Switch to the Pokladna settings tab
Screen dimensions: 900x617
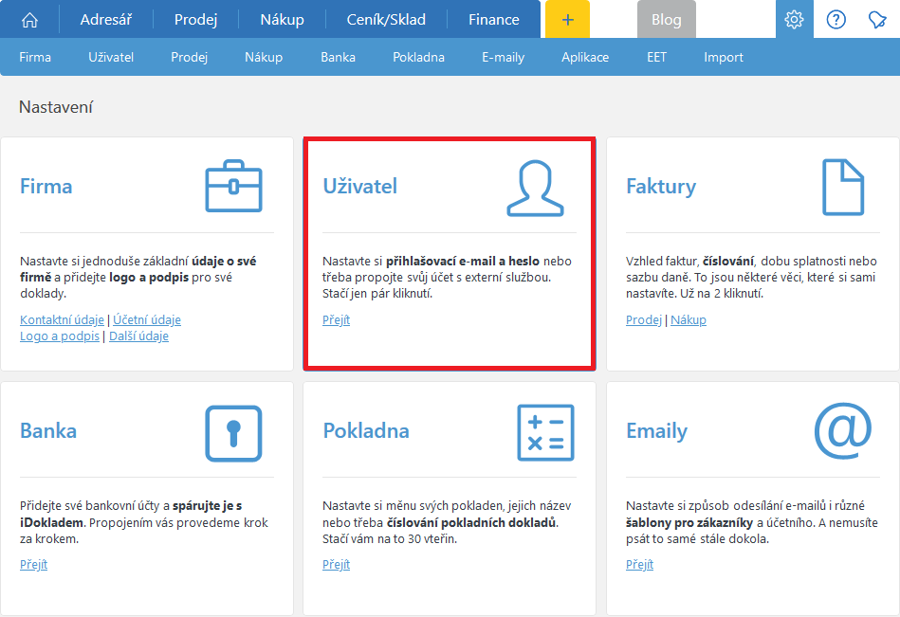point(418,57)
